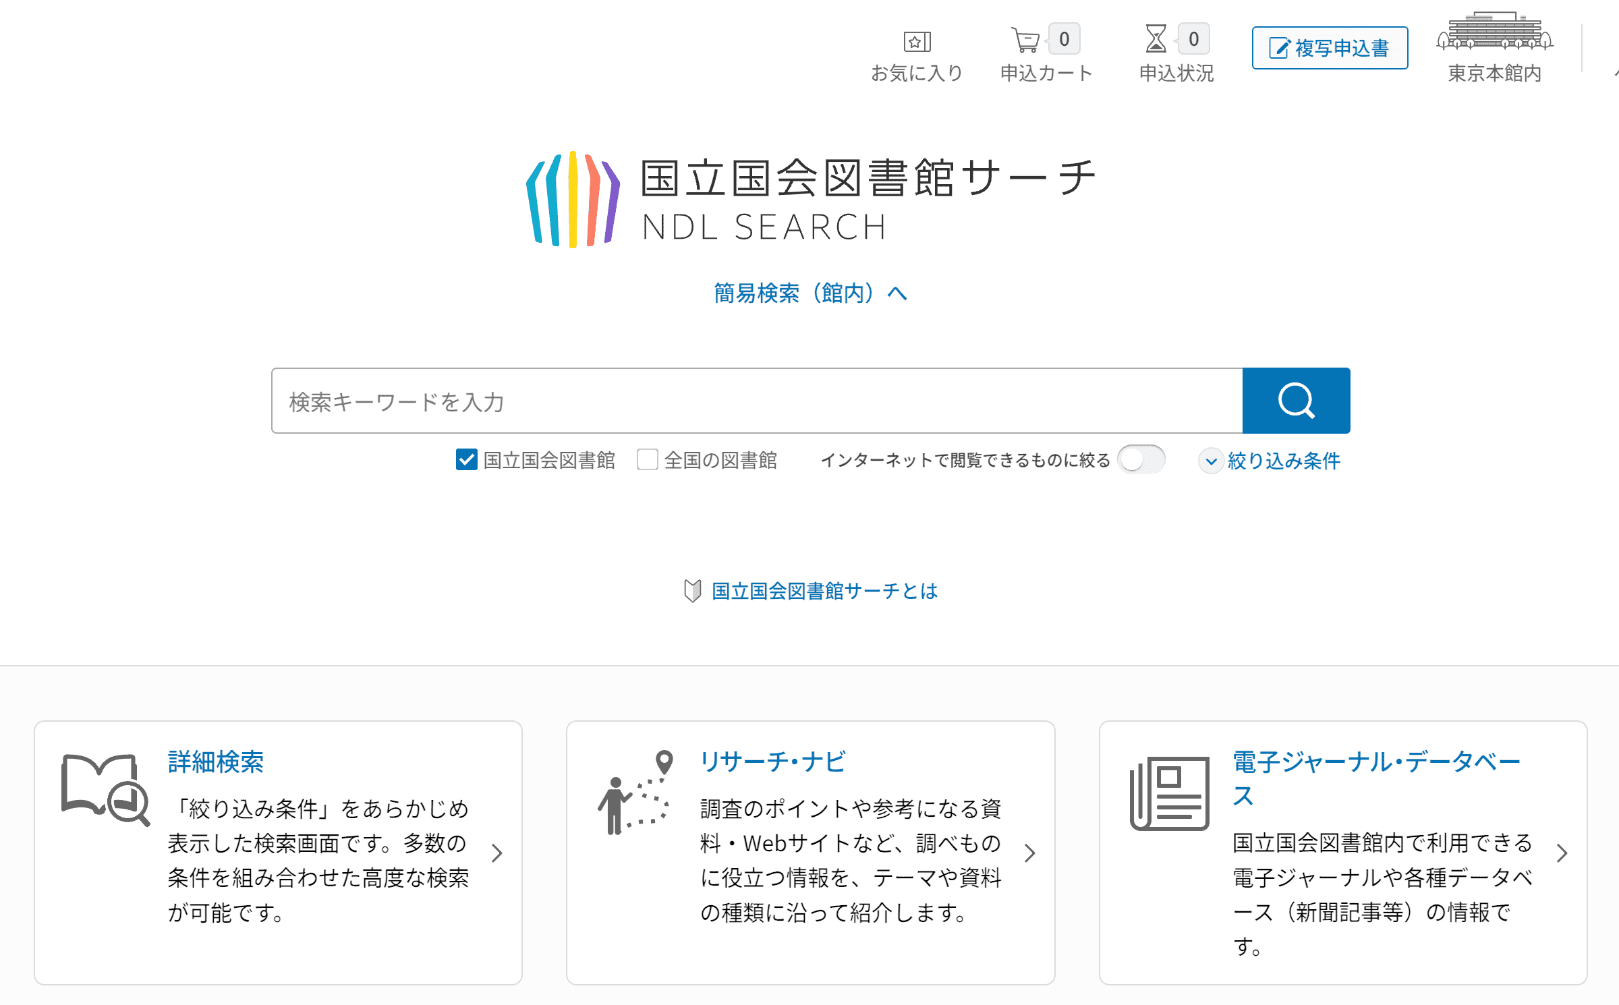The width and height of the screenshot is (1619, 1005).
Task: Click the 検索キーワードを入力 search field
Action: 757,401
